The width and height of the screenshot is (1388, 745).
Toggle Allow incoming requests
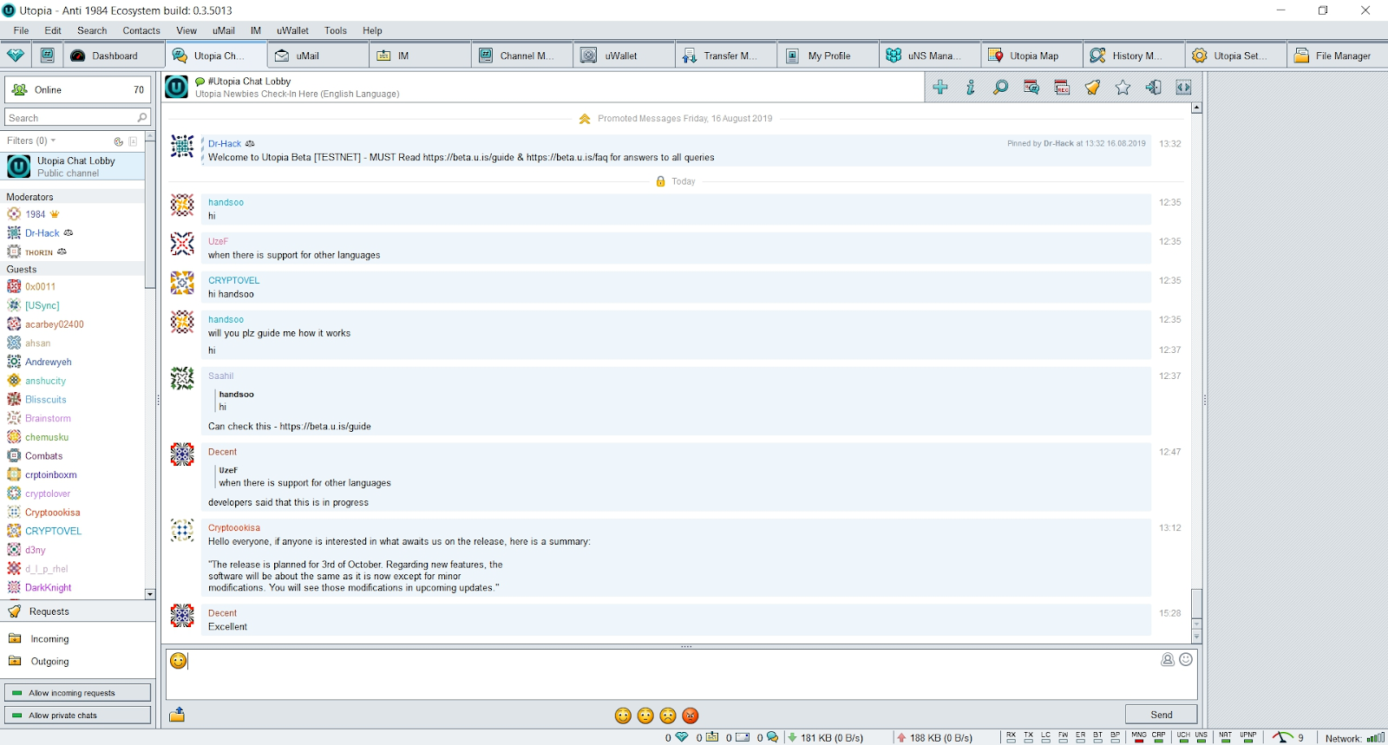tap(78, 693)
